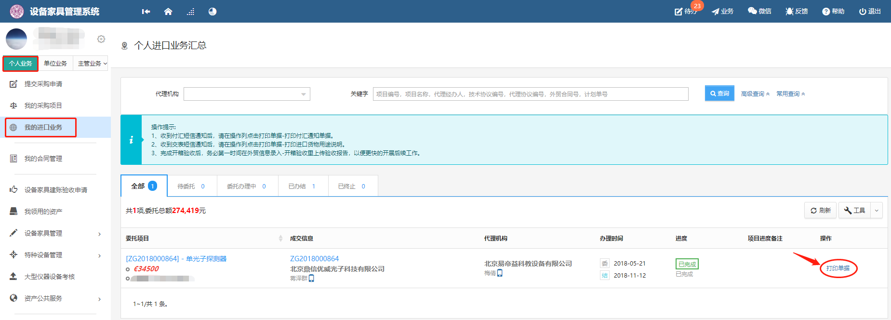Open the arrow dropdown beside 工具 button
The height and width of the screenshot is (320, 891).
pyautogui.click(x=877, y=211)
